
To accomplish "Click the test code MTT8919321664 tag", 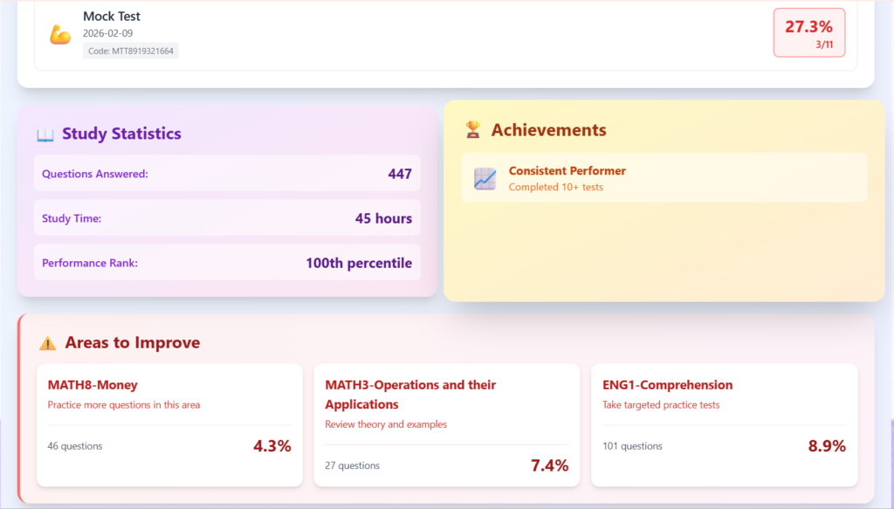I will click(131, 52).
